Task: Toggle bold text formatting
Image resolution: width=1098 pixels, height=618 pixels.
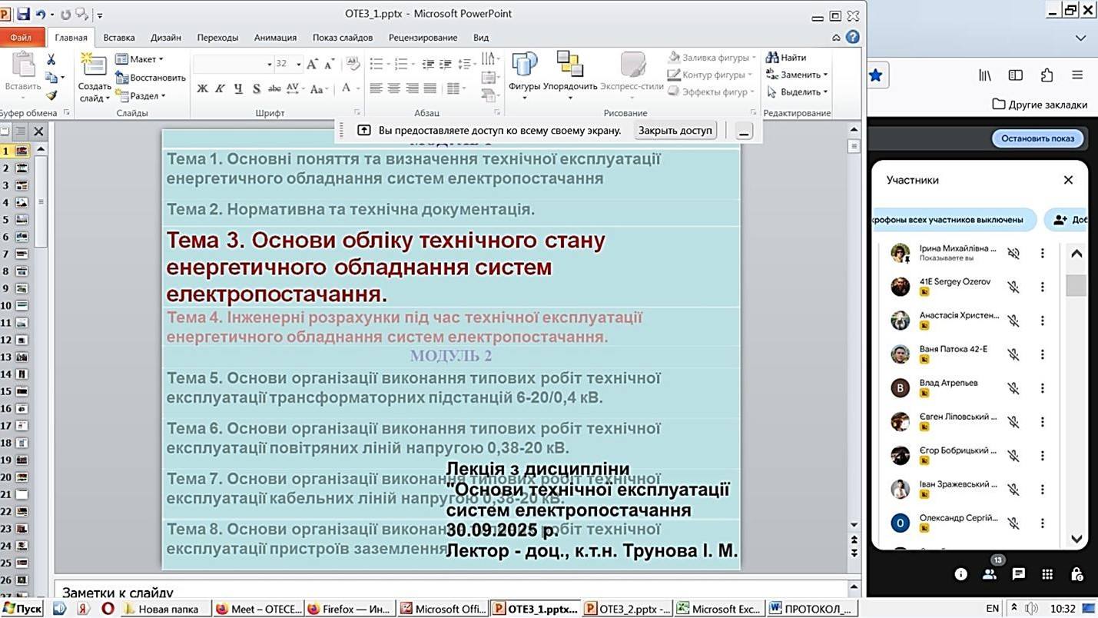Action: pyautogui.click(x=202, y=88)
